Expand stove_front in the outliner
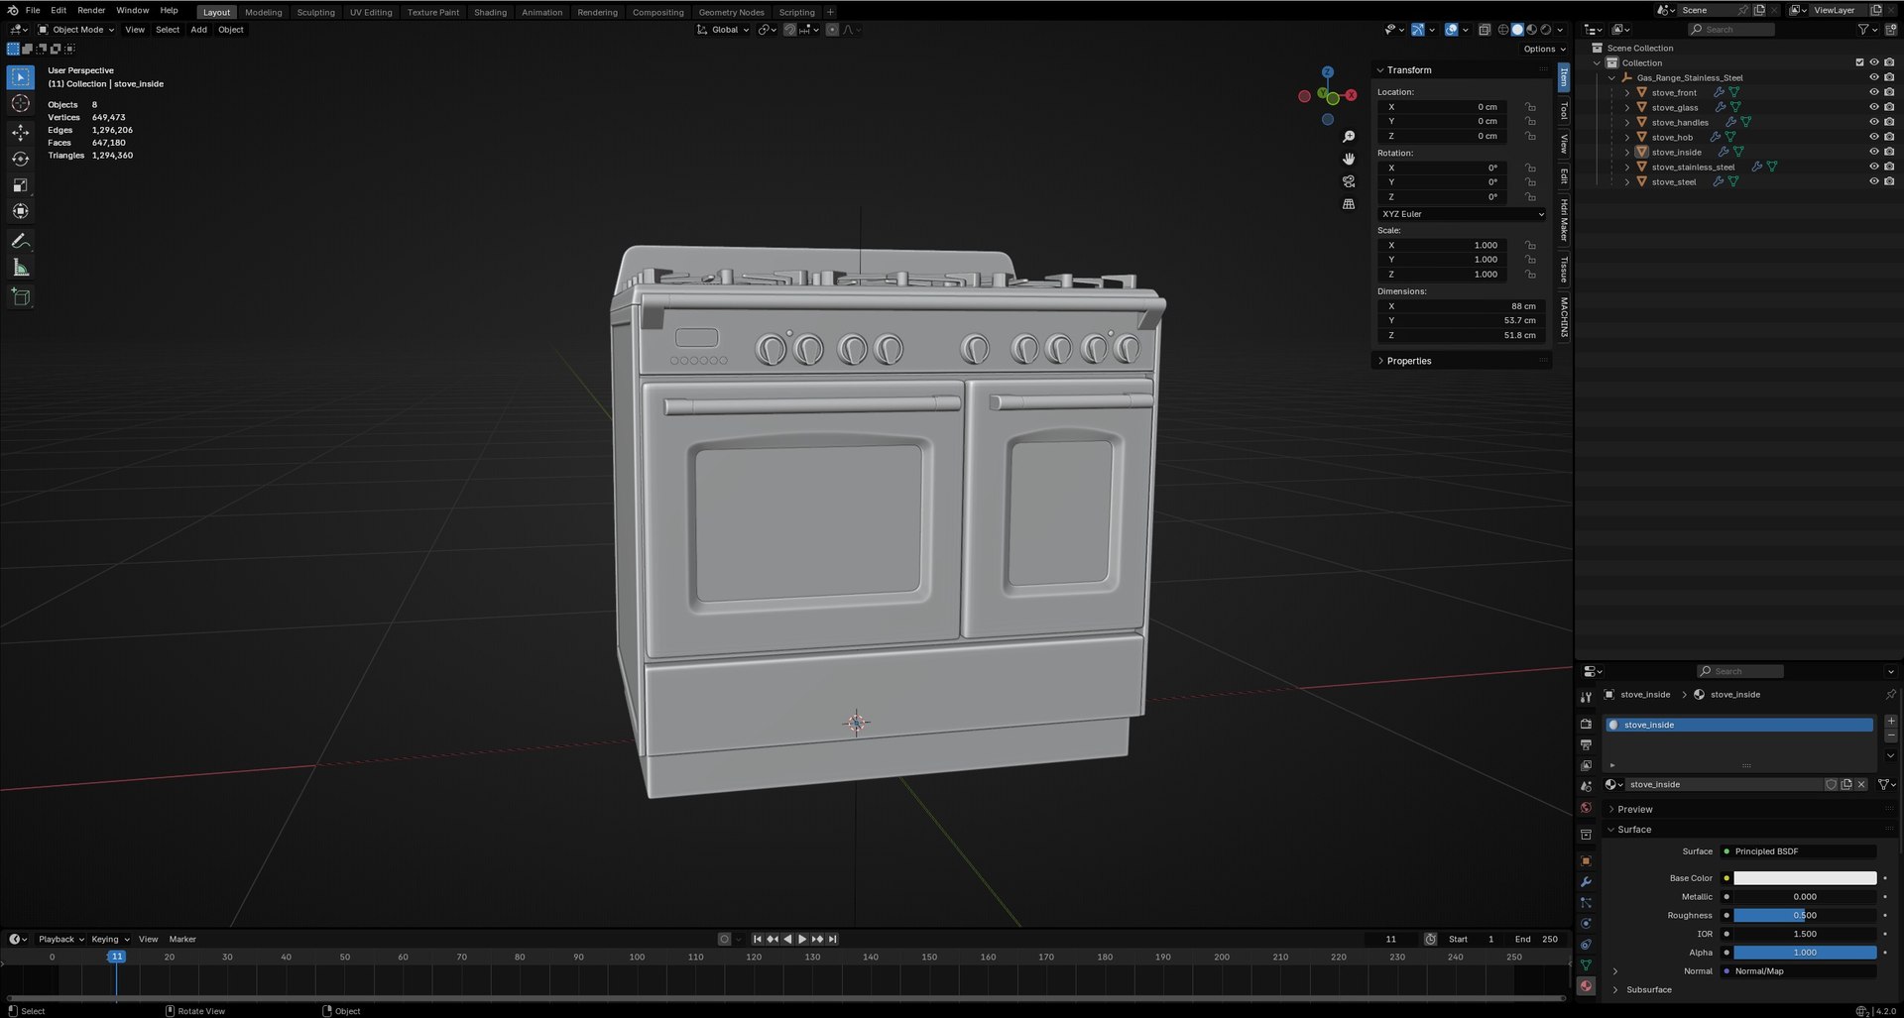1904x1018 pixels. 1626,92
